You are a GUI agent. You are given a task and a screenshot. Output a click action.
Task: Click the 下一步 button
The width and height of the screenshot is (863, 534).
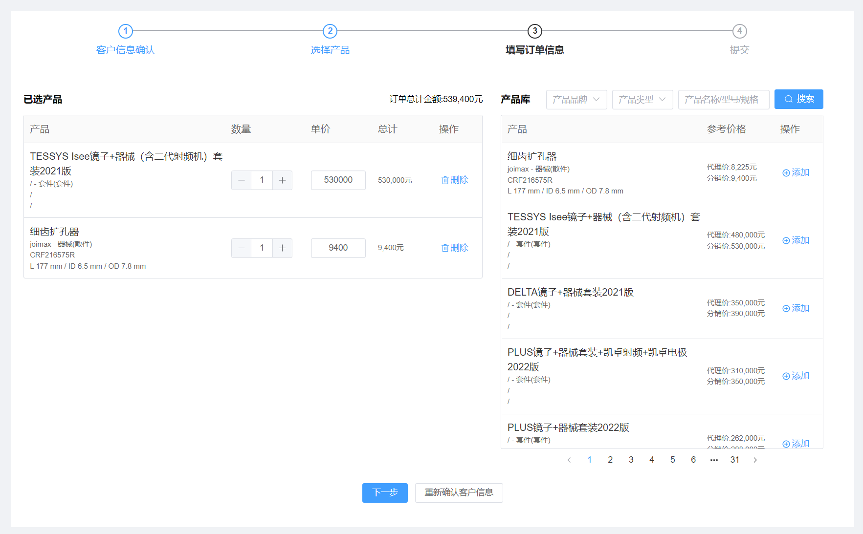point(385,493)
